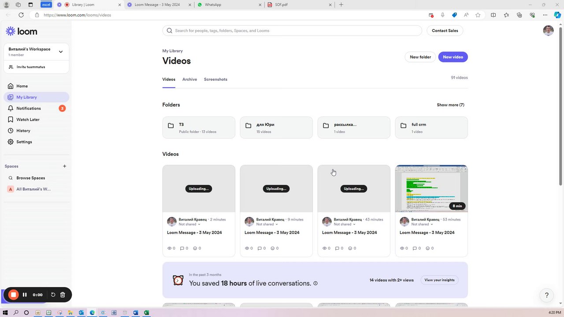564x317 pixels.
Task: Click the Contact Sales button
Action: tap(445, 30)
